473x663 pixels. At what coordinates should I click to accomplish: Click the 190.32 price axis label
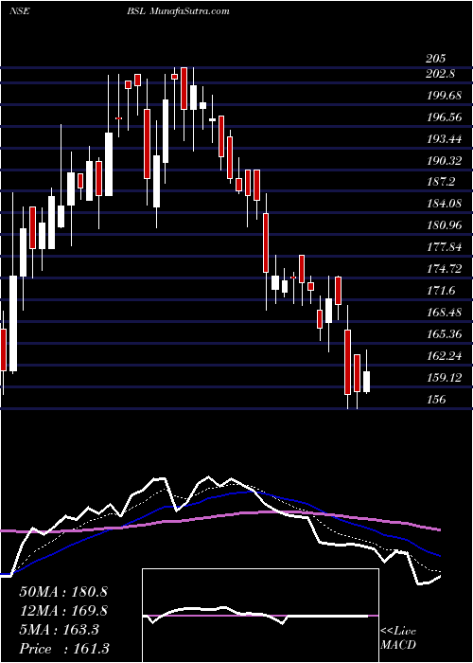(444, 160)
